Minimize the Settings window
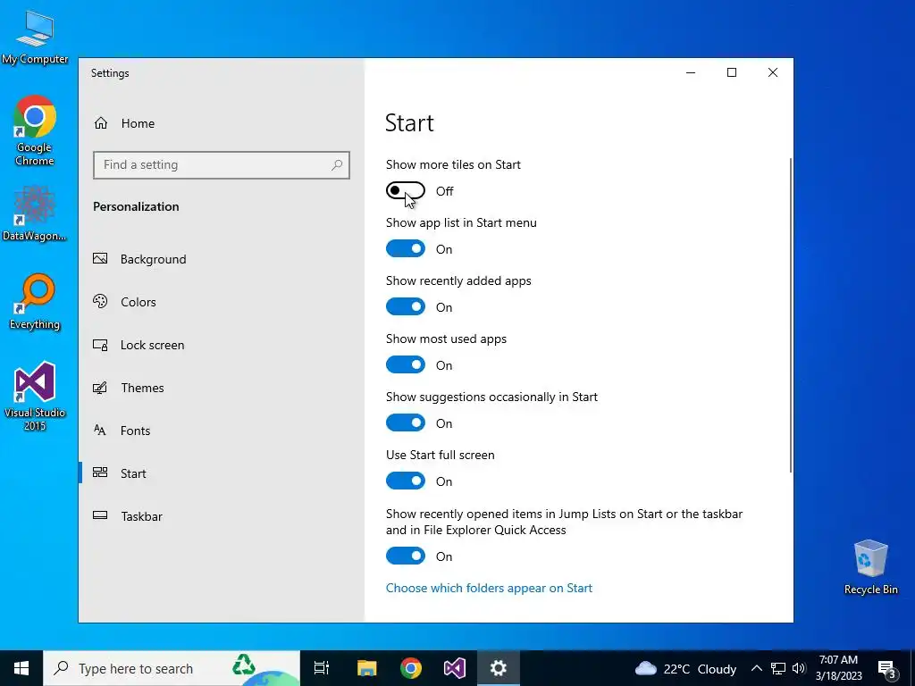The image size is (915, 686). pos(691,72)
